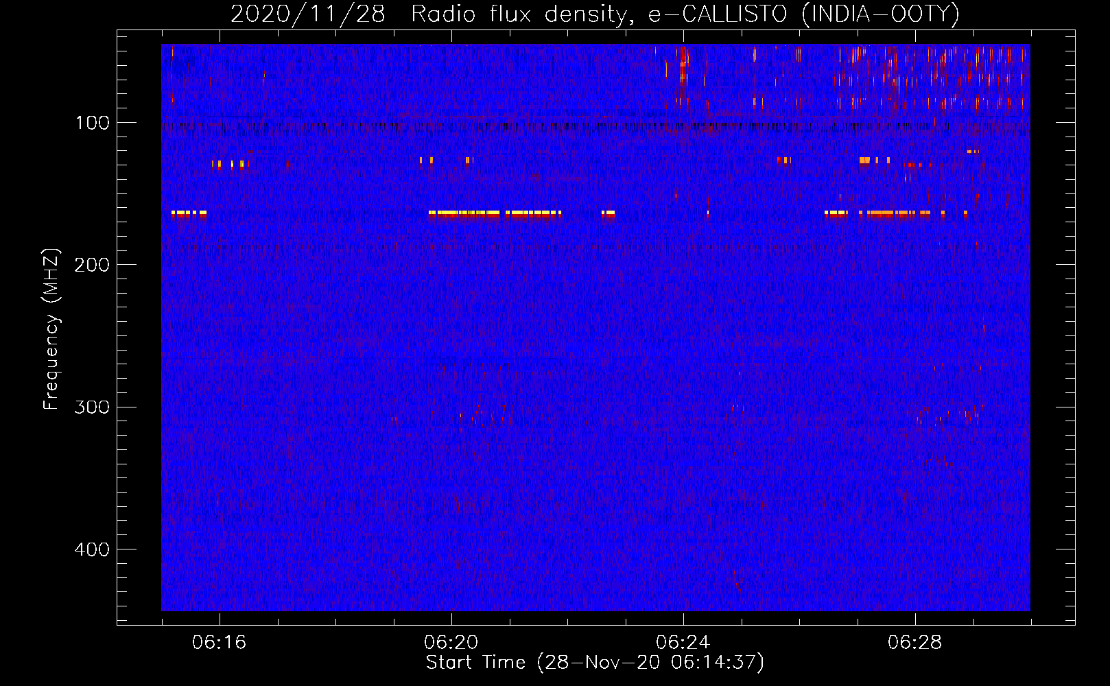
Task: Click the 06:24 time tick label
Action: pyautogui.click(x=683, y=643)
